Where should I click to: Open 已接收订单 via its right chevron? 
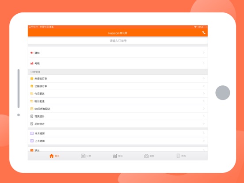pyautogui.click(x=204, y=86)
